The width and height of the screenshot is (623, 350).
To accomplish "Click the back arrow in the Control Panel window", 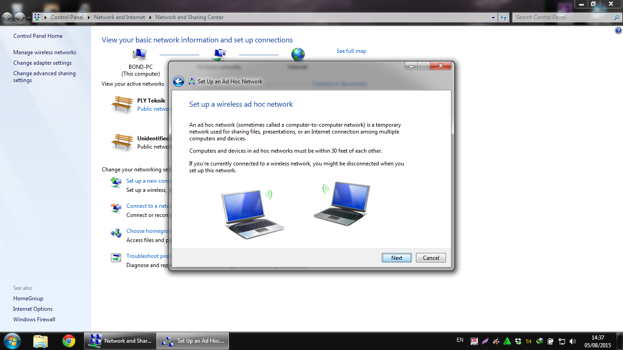I will click(8, 18).
